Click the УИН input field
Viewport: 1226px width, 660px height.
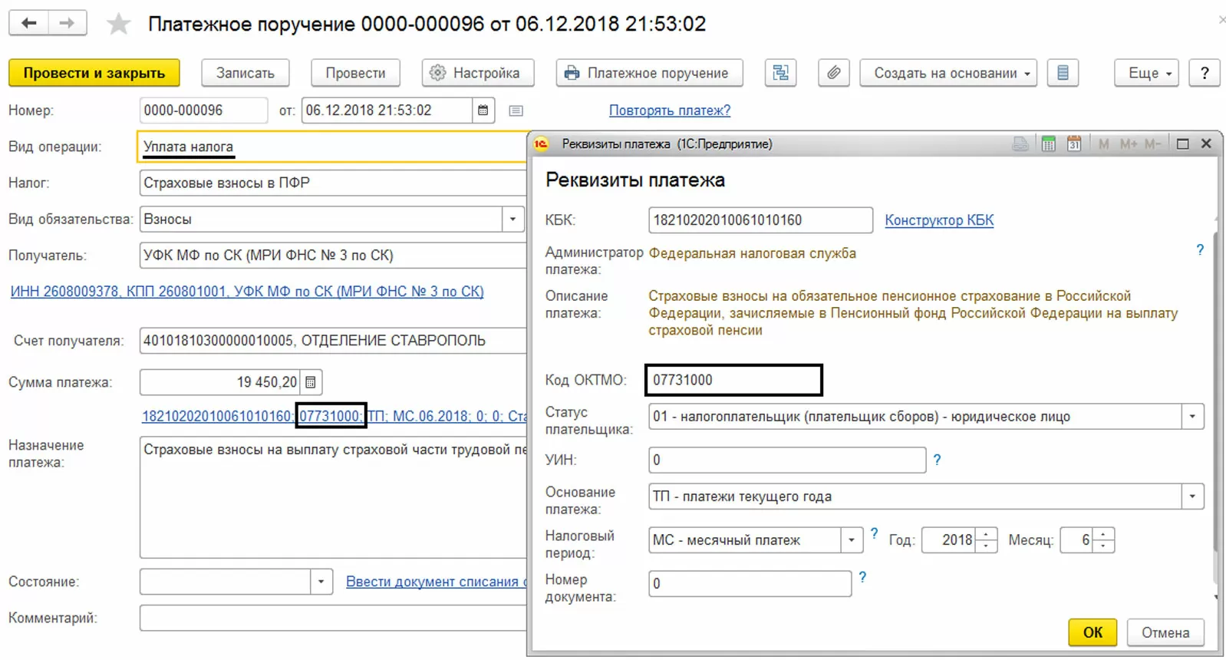(x=787, y=460)
